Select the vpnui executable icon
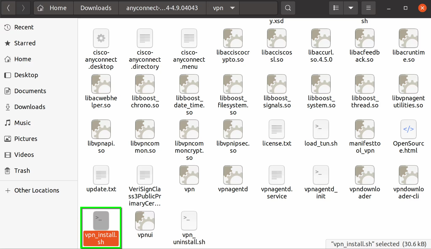Viewport: 431px width, 249px height. (145, 221)
